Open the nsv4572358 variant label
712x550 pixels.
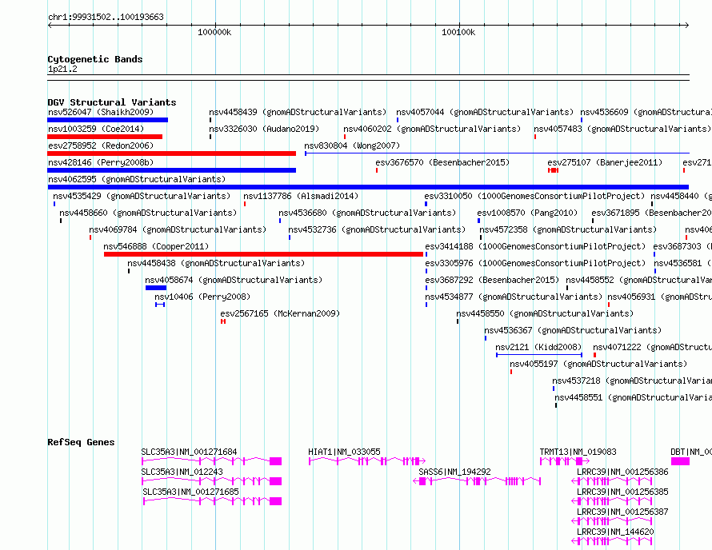(x=568, y=229)
